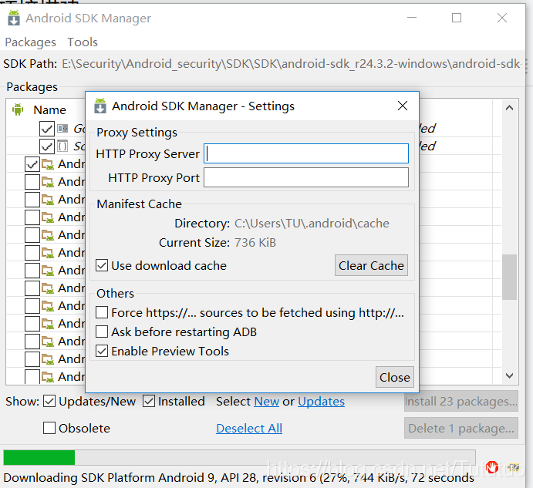Screen dimensions: 533x488
Task: Toggle Use download cache checkbox
Action: [102, 265]
